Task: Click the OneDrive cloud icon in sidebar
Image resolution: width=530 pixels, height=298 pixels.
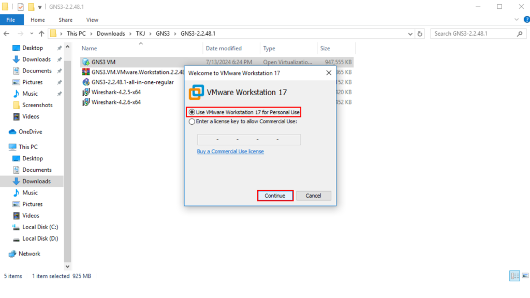Action: (13, 132)
